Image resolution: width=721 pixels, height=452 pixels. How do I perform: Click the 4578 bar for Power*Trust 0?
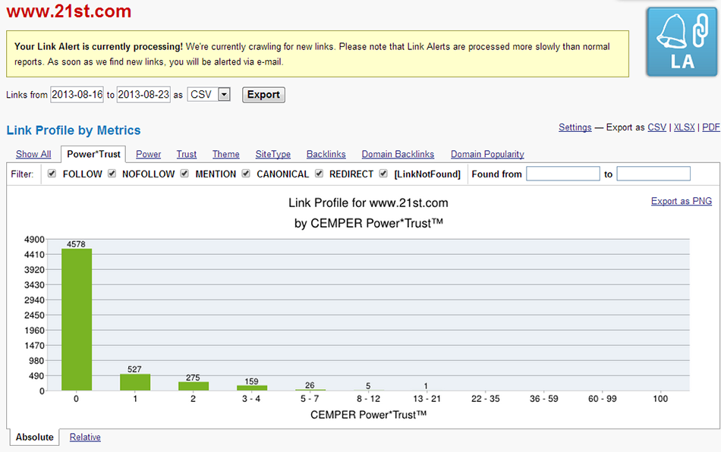(x=77, y=320)
